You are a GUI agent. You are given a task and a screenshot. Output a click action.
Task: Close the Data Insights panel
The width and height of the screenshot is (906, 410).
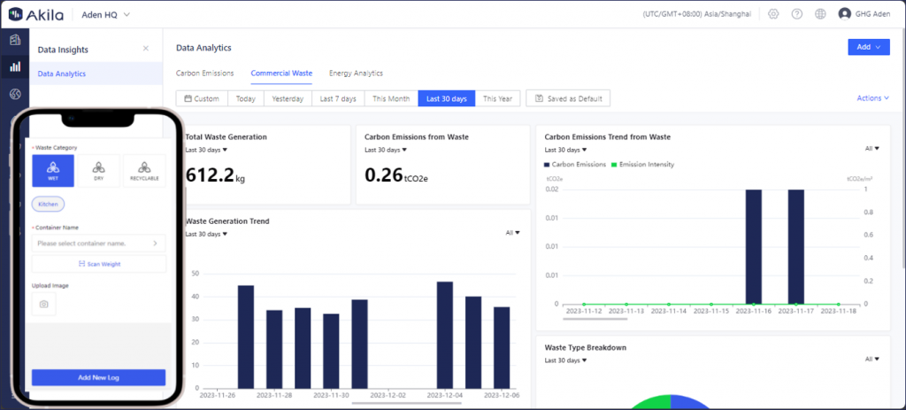tap(146, 49)
